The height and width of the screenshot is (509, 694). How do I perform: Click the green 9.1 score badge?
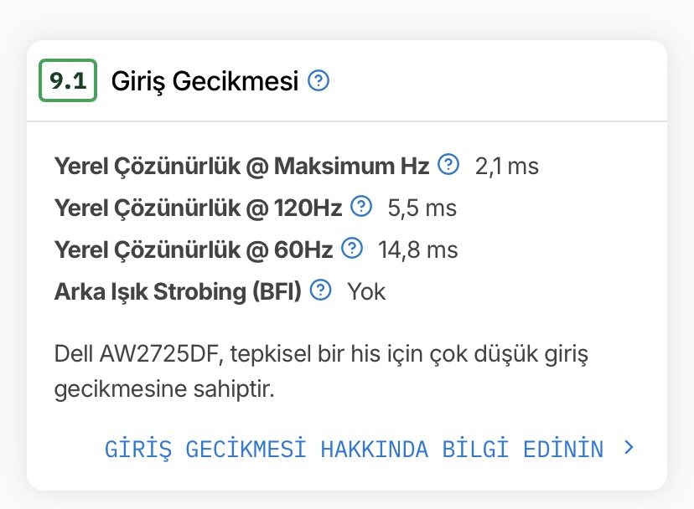pyautogui.click(x=68, y=82)
